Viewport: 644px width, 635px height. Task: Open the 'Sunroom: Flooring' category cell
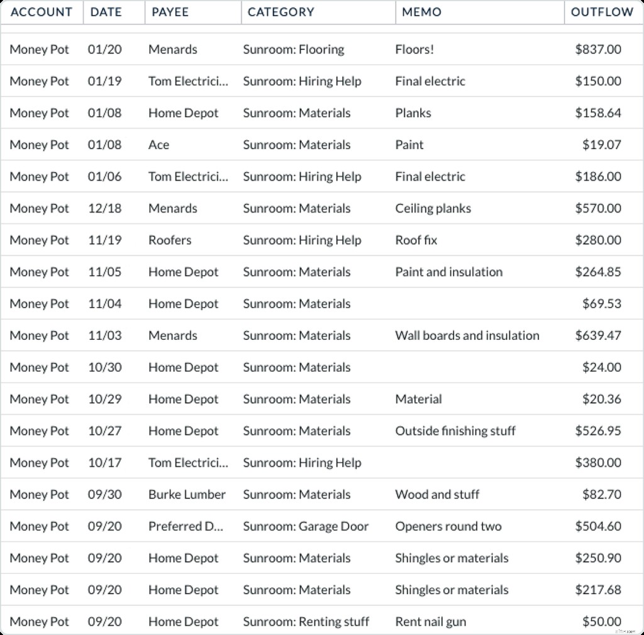[292, 49]
